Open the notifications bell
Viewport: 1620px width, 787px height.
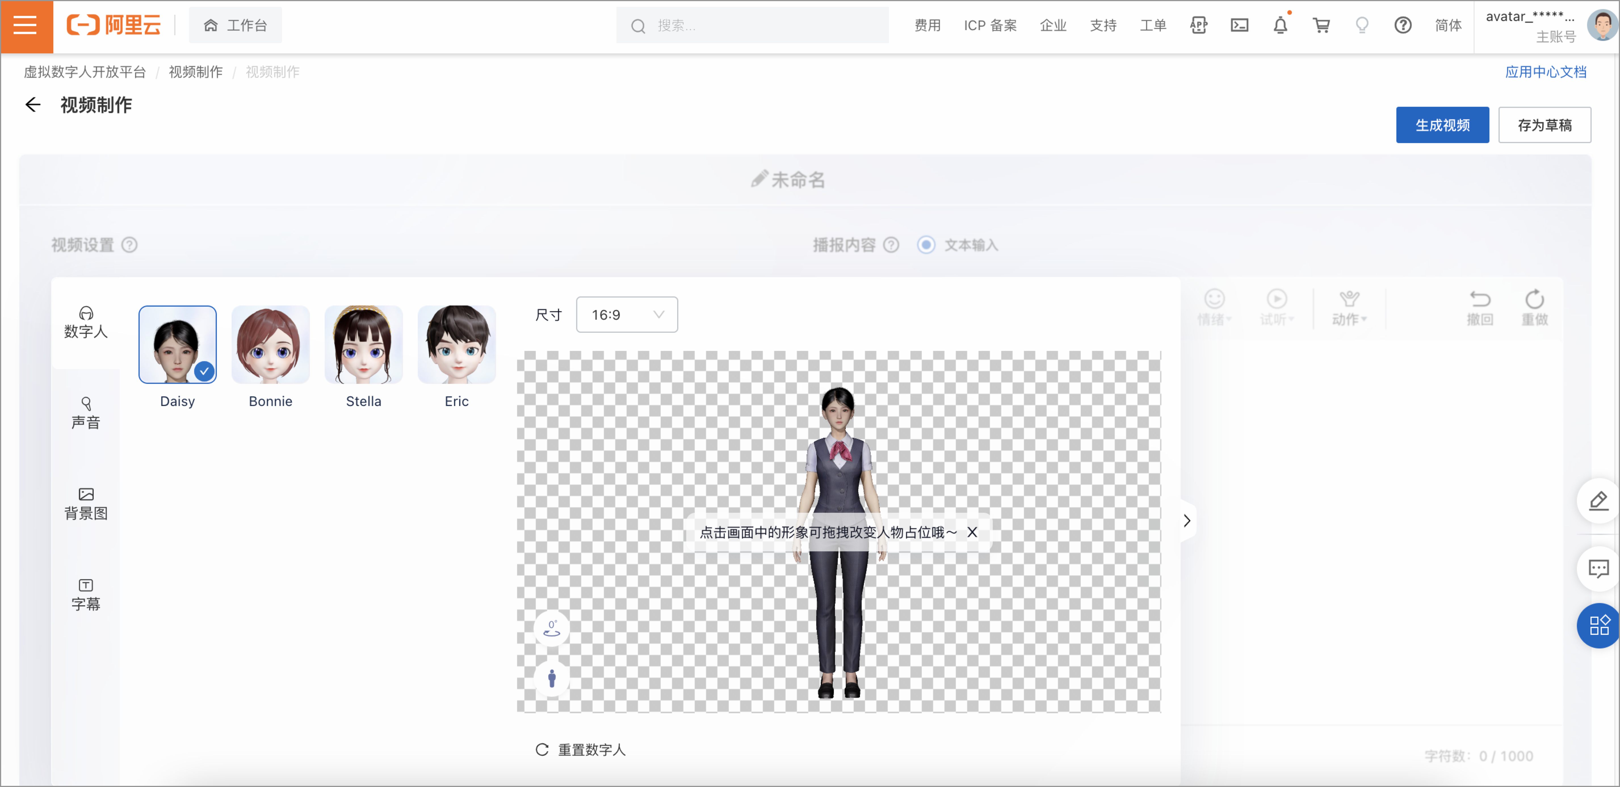pyautogui.click(x=1280, y=26)
